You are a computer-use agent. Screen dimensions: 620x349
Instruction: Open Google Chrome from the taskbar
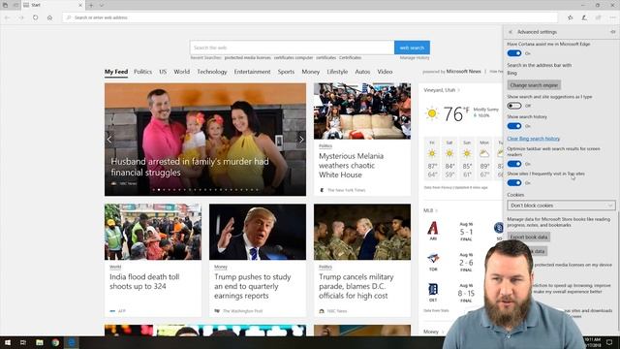point(55,342)
